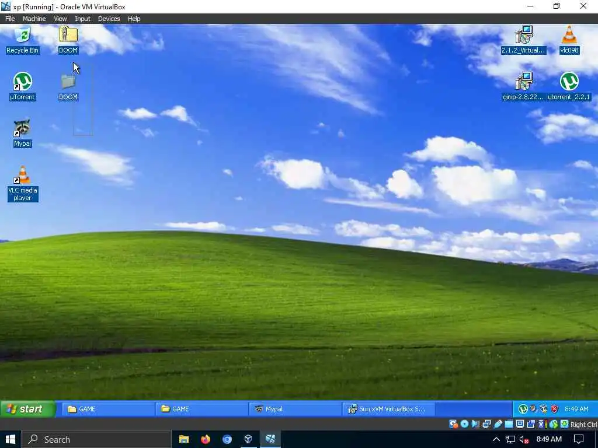Image resolution: width=598 pixels, height=448 pixels.
Task: Click the display monitor status indicator
Action: tap(520, 424)
